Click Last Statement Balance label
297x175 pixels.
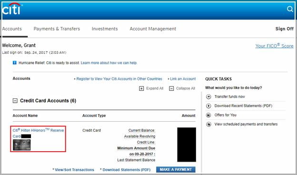pos(136,160)
